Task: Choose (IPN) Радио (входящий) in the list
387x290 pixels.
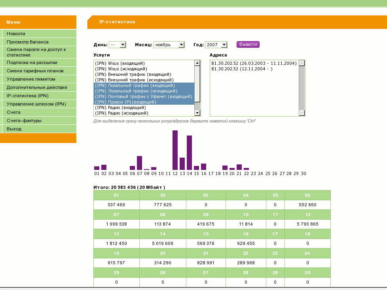Action: pos(120,107)
